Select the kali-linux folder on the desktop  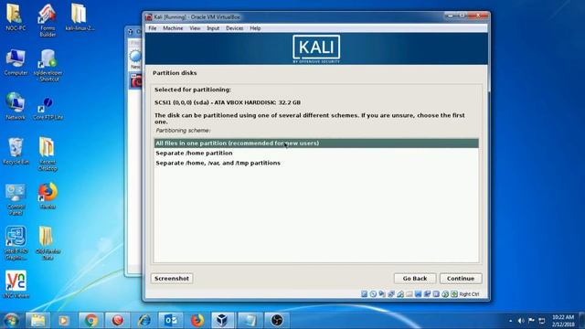point(80,17)
